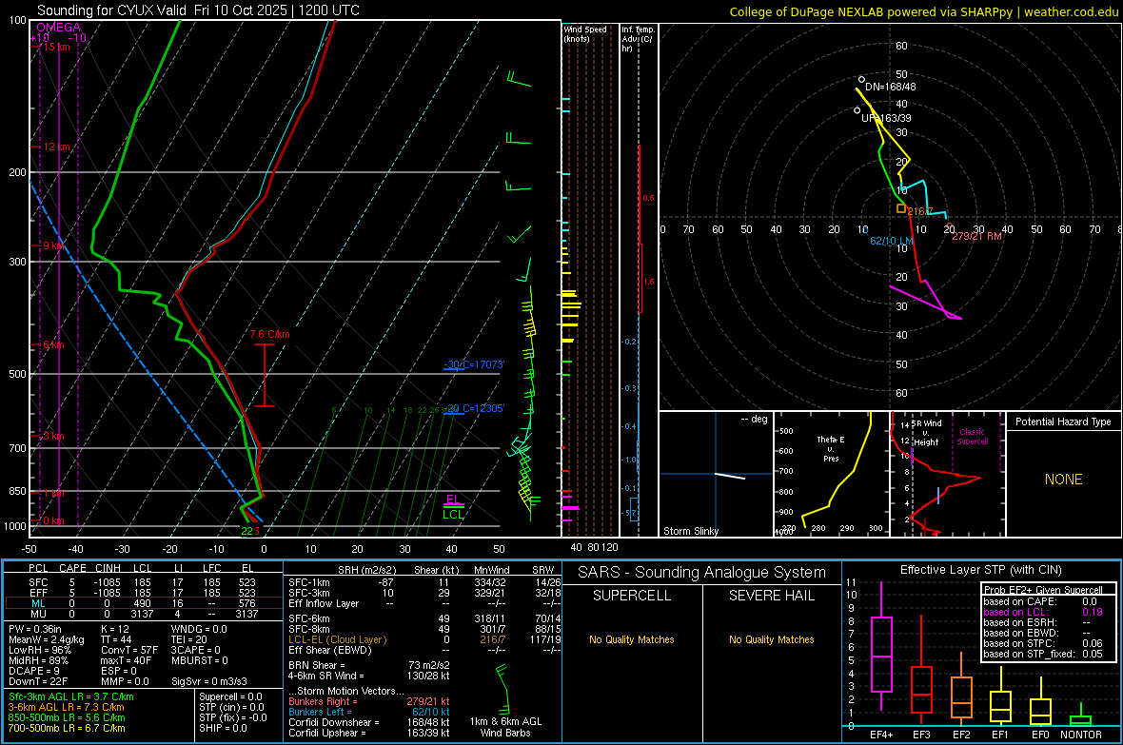Click the 'UP=163/39' hodograph label
Screen dimensions: 1123x745
coord(886,118)
